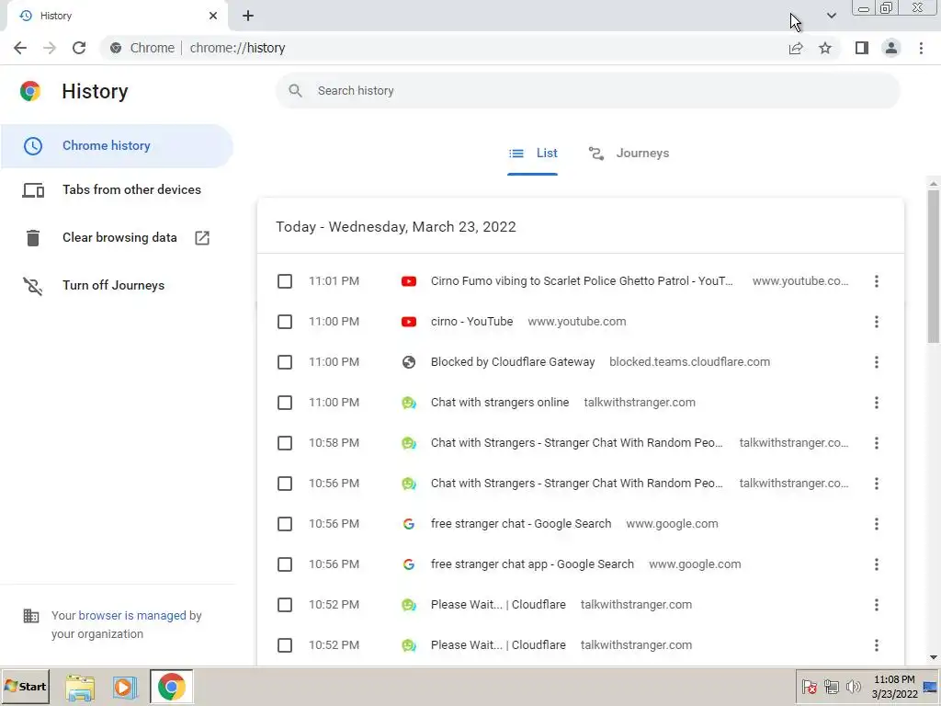
Task: Tick checkbox for free stranger chat Google Search
Action: [285, 524]
